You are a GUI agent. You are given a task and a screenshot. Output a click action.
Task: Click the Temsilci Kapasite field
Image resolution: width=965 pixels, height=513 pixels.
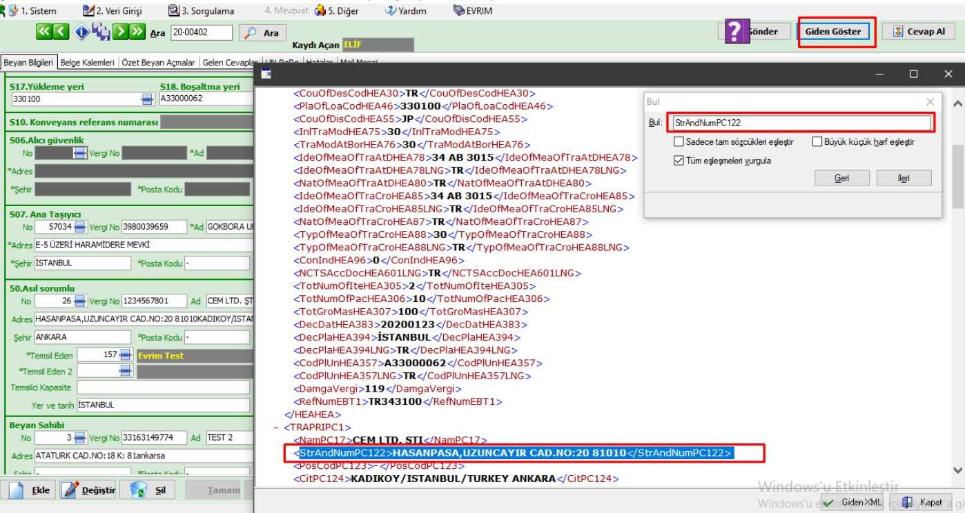tap(163, 388)
